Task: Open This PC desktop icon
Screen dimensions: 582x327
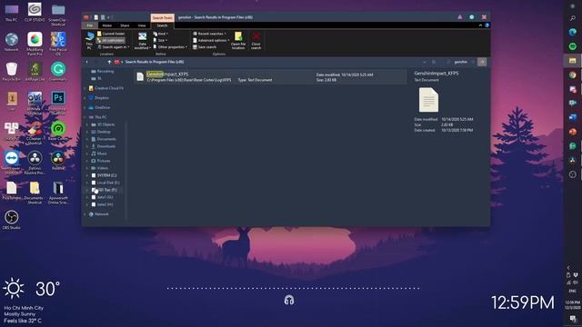Action: 12,13
